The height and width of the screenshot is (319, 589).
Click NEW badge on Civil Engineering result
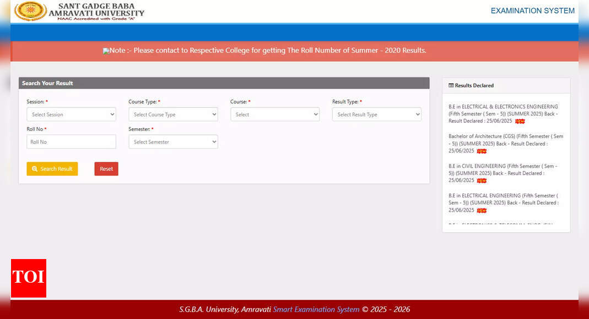pos(482,180)
